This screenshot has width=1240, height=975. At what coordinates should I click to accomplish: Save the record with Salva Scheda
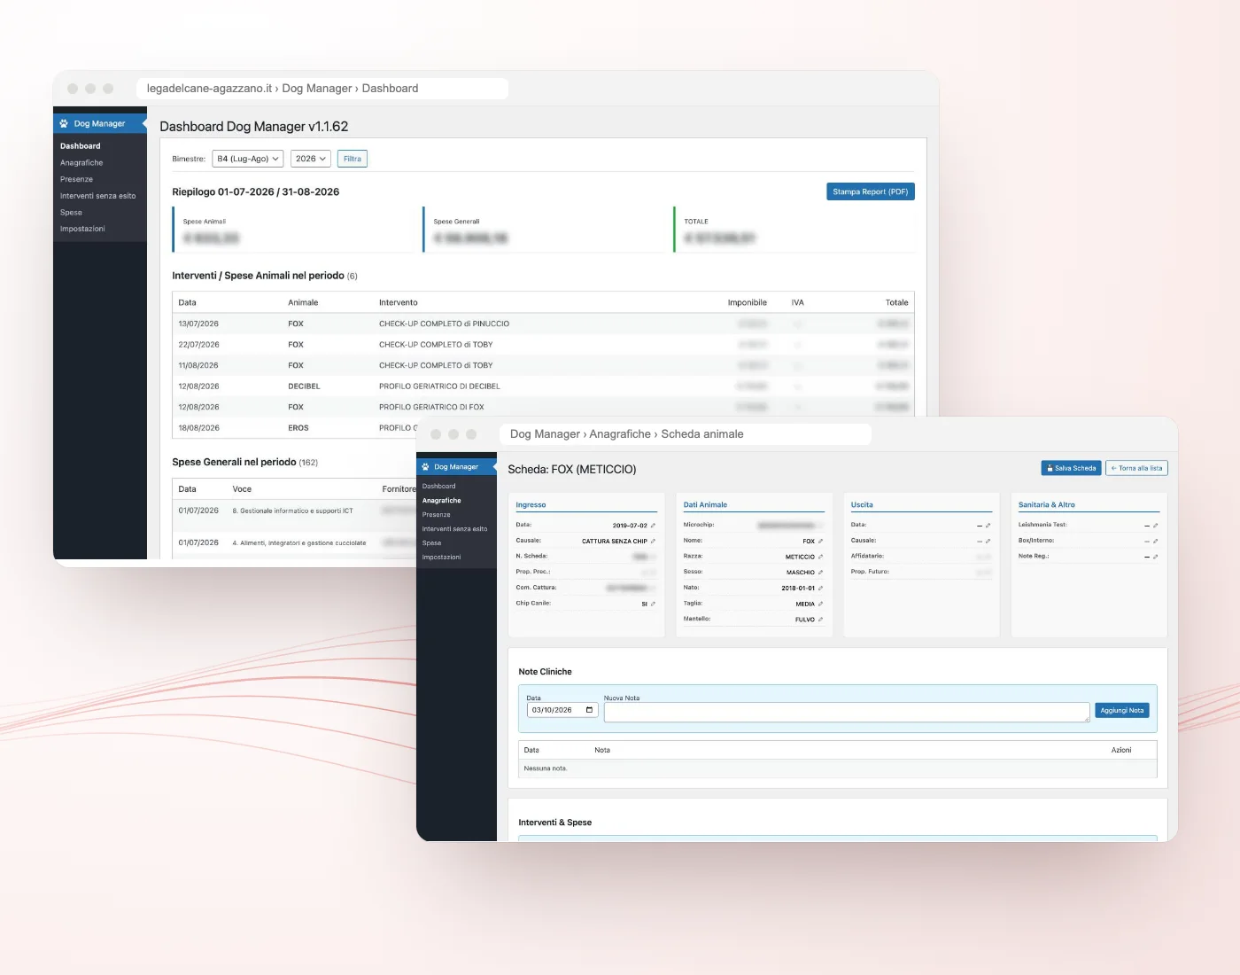(x=1071, y=468)
